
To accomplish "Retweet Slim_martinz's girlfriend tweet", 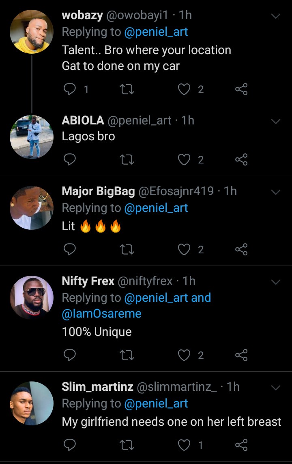I will 127,445.
